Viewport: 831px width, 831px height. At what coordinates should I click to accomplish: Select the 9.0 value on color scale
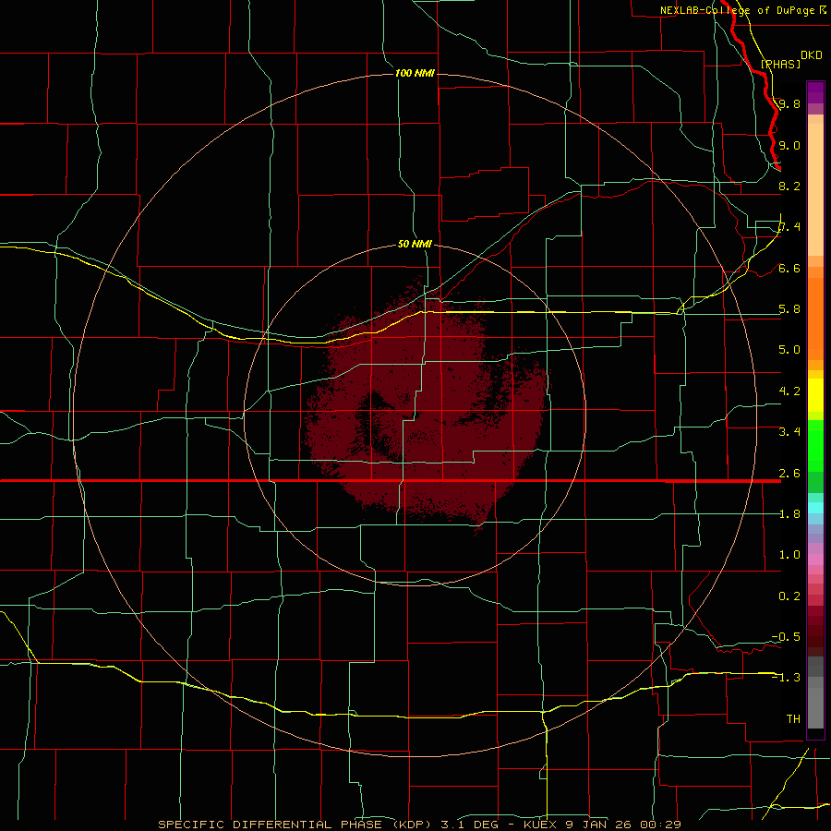pos(789,145)
